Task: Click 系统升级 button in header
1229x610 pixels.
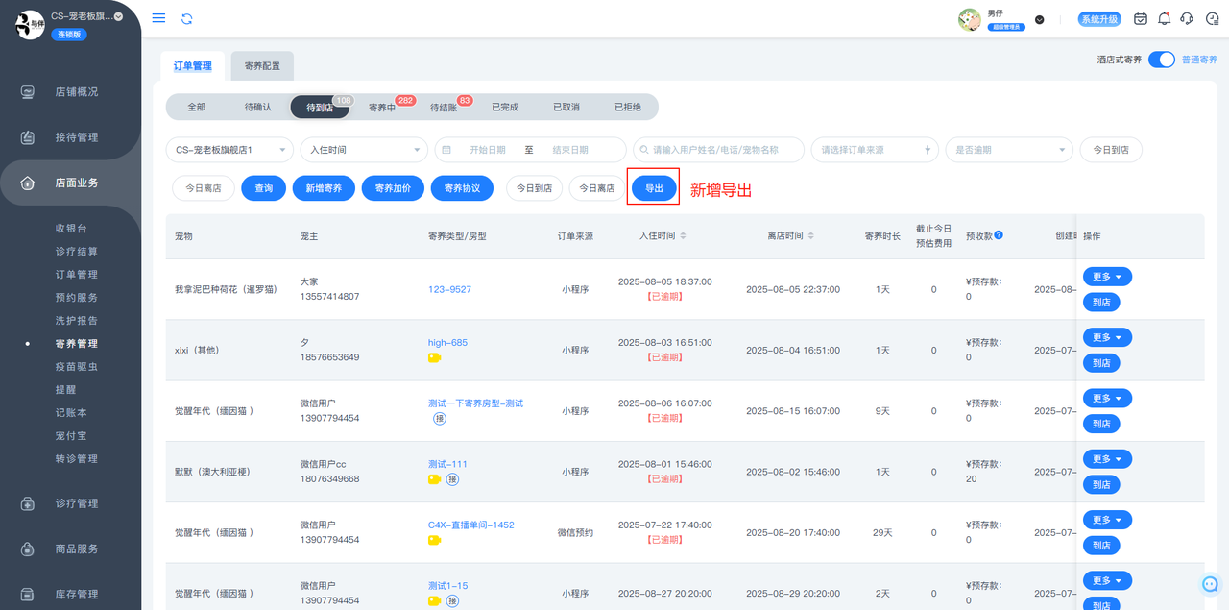Action: coord(1098,19)
